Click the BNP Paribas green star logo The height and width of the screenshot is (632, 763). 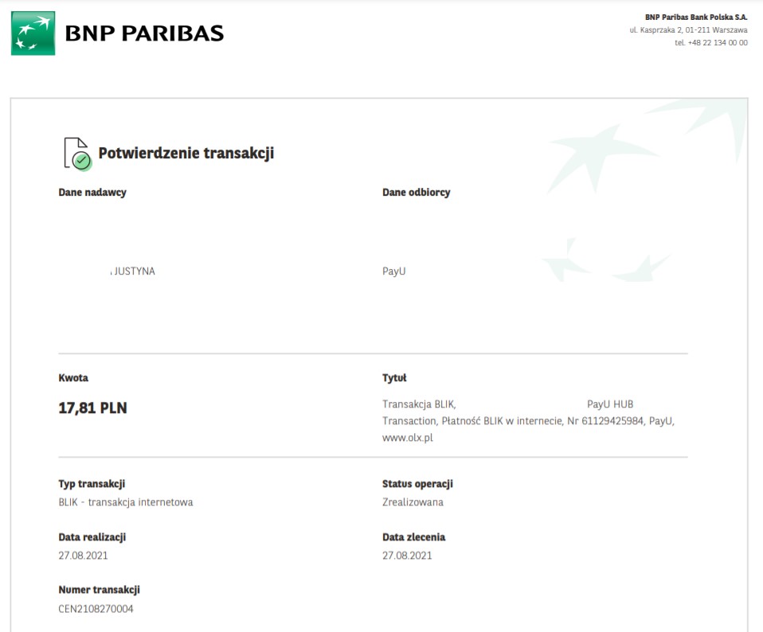(x=33, y=33)
